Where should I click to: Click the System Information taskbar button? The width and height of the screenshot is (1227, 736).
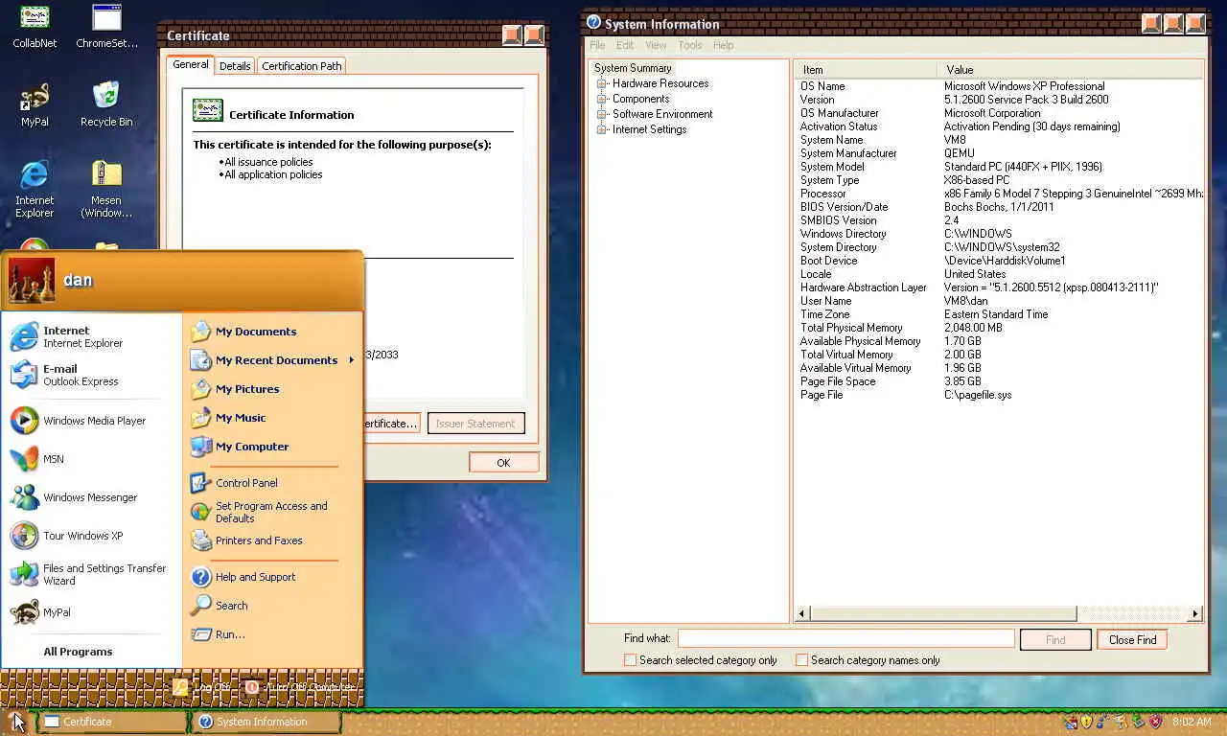pos(266,722)
